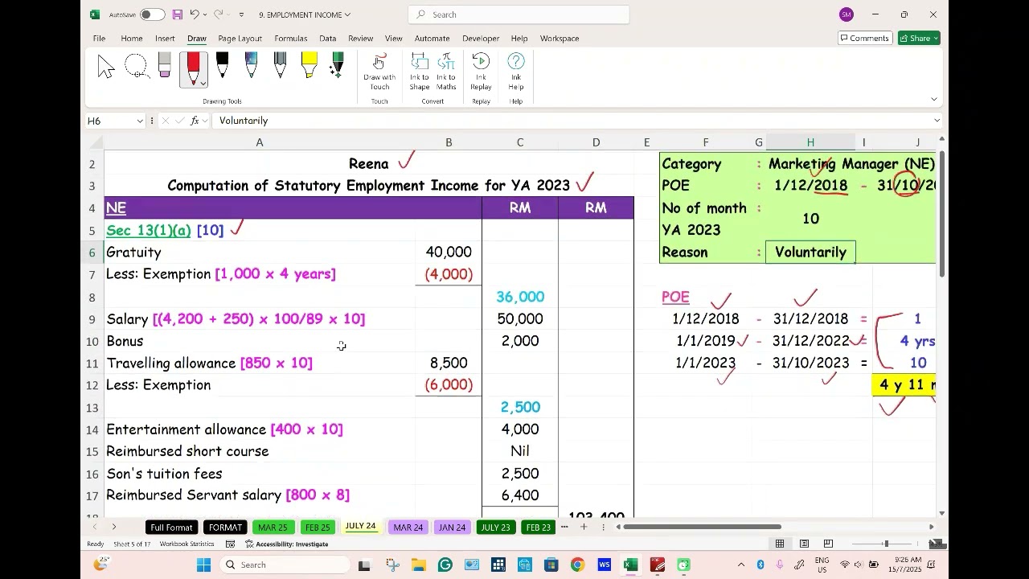Click the Insert Function fx button

pos(195,121)
